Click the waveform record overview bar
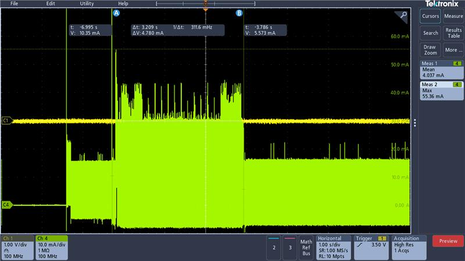 point(205,3)
